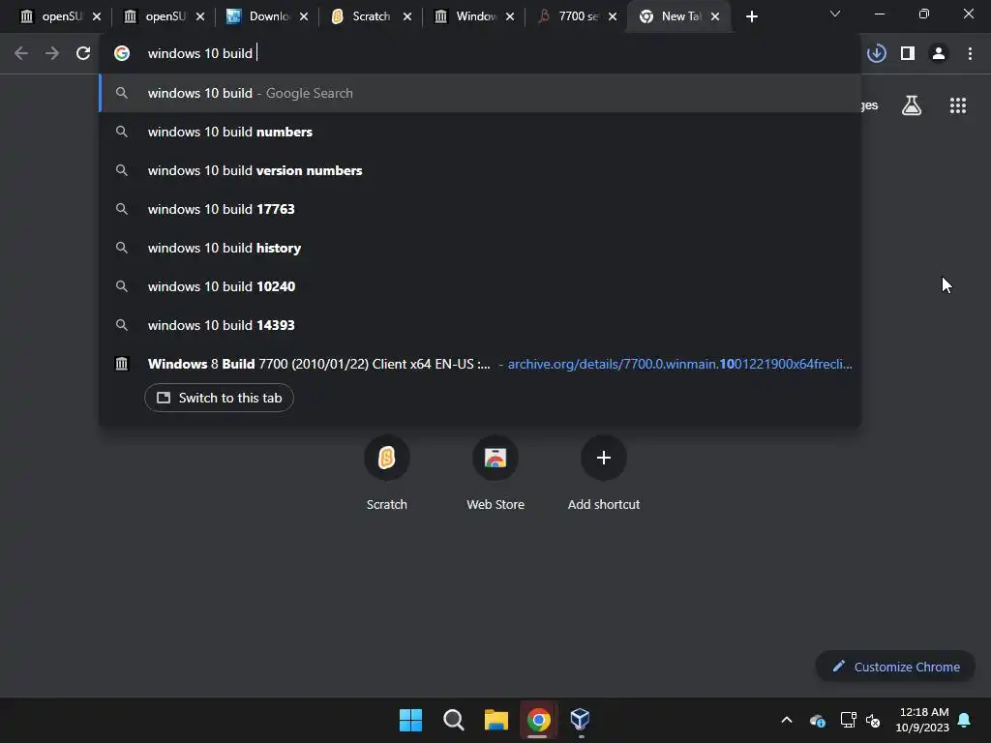The image size is (991, 743).
Task: Close the 7700 search tab
Action: pyautogui.click(x=613, y=16)
